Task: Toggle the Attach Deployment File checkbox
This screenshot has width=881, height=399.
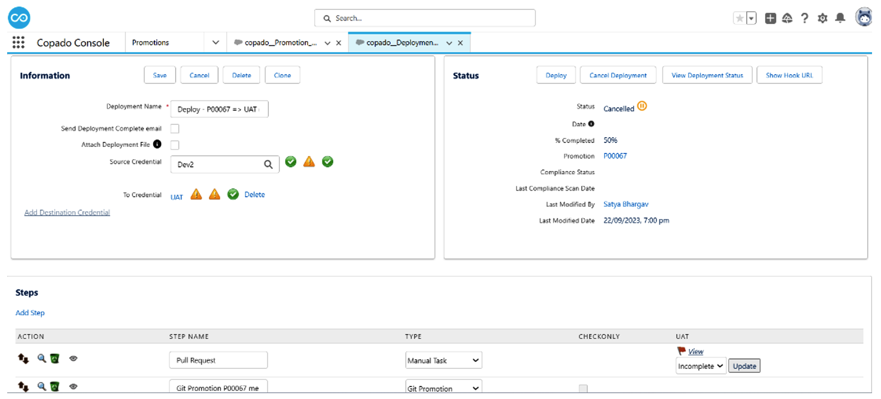Action: coord(175,145)
